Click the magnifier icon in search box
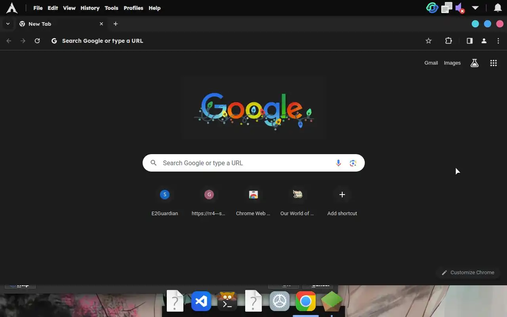507x317 pixels. [154, 163]
